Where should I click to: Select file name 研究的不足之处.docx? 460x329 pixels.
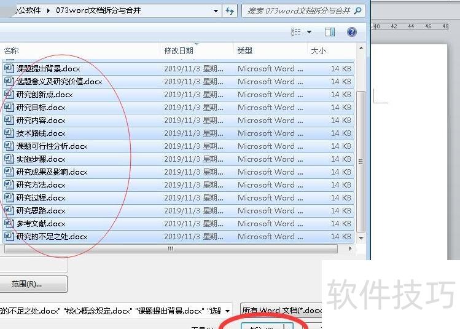(52, 237)
